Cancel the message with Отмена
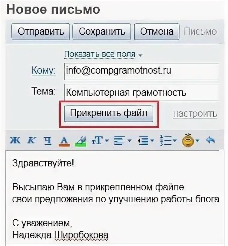228x246 pixels. coord(157,31)
